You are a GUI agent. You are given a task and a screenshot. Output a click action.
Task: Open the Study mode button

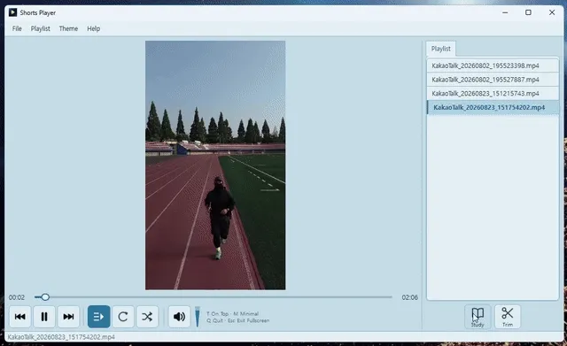coord(478,317)
